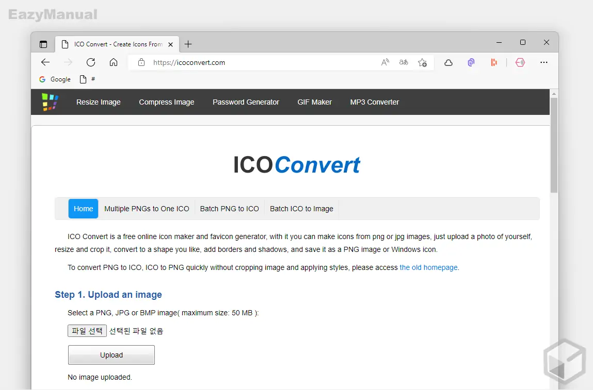Image resolution: width=593 pixels, height=390 pixels.
Task: Click the Upload button
Action: (x=111, y=355)
